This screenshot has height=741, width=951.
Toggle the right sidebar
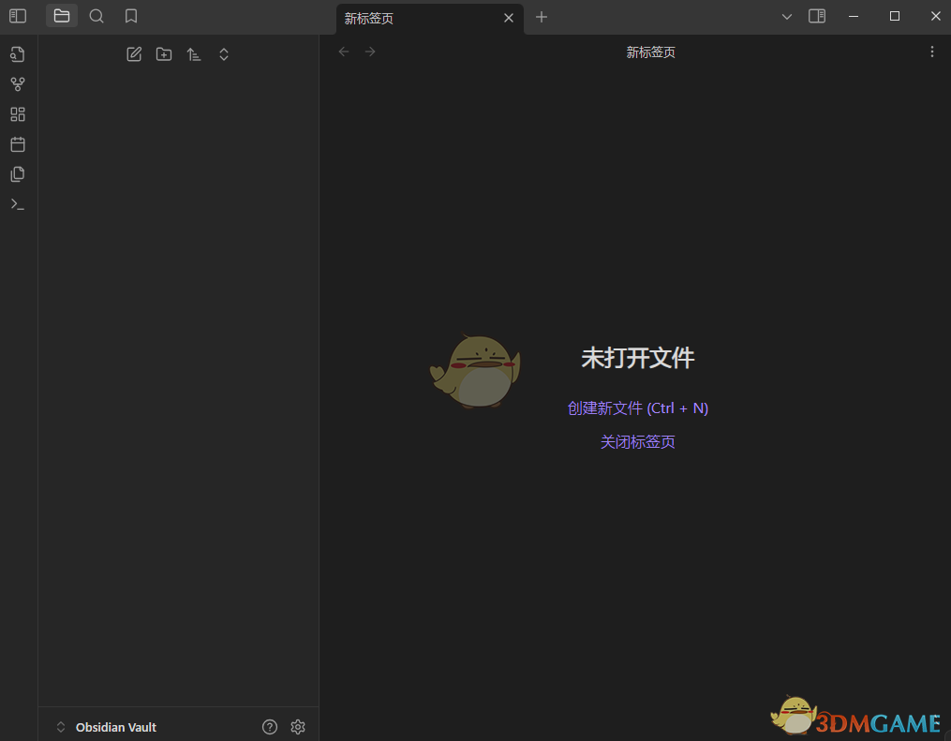coord(817,16)
